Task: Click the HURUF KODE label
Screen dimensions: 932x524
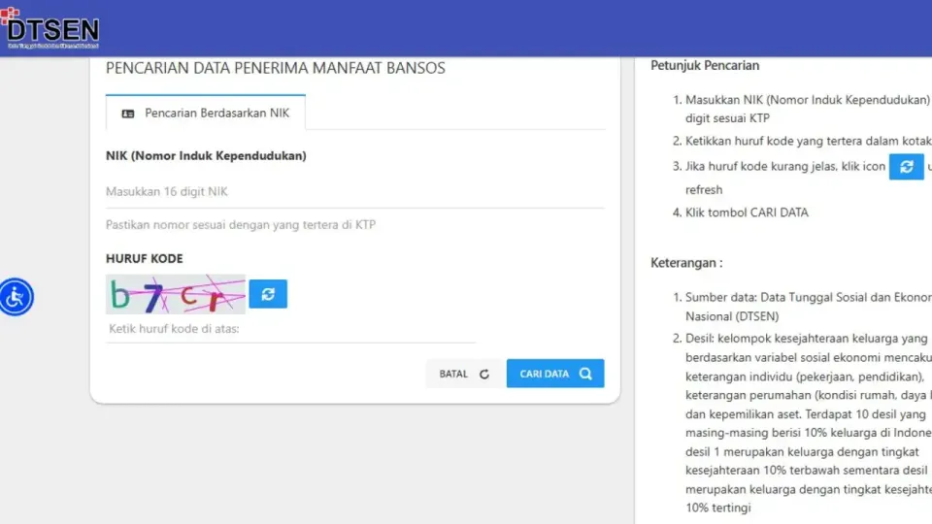Action: coord(145,258)
